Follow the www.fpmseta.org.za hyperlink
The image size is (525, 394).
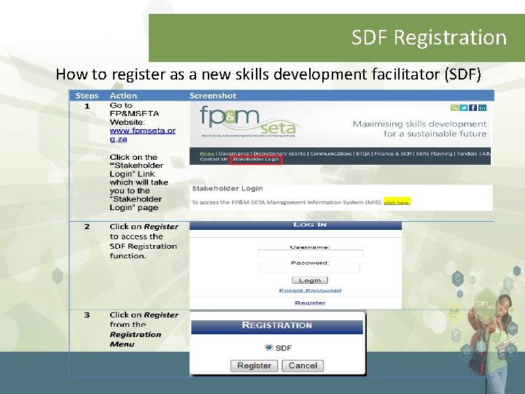coord(143,135)
